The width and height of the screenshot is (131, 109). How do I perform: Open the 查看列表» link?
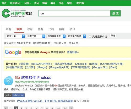[x=73, y=52]
